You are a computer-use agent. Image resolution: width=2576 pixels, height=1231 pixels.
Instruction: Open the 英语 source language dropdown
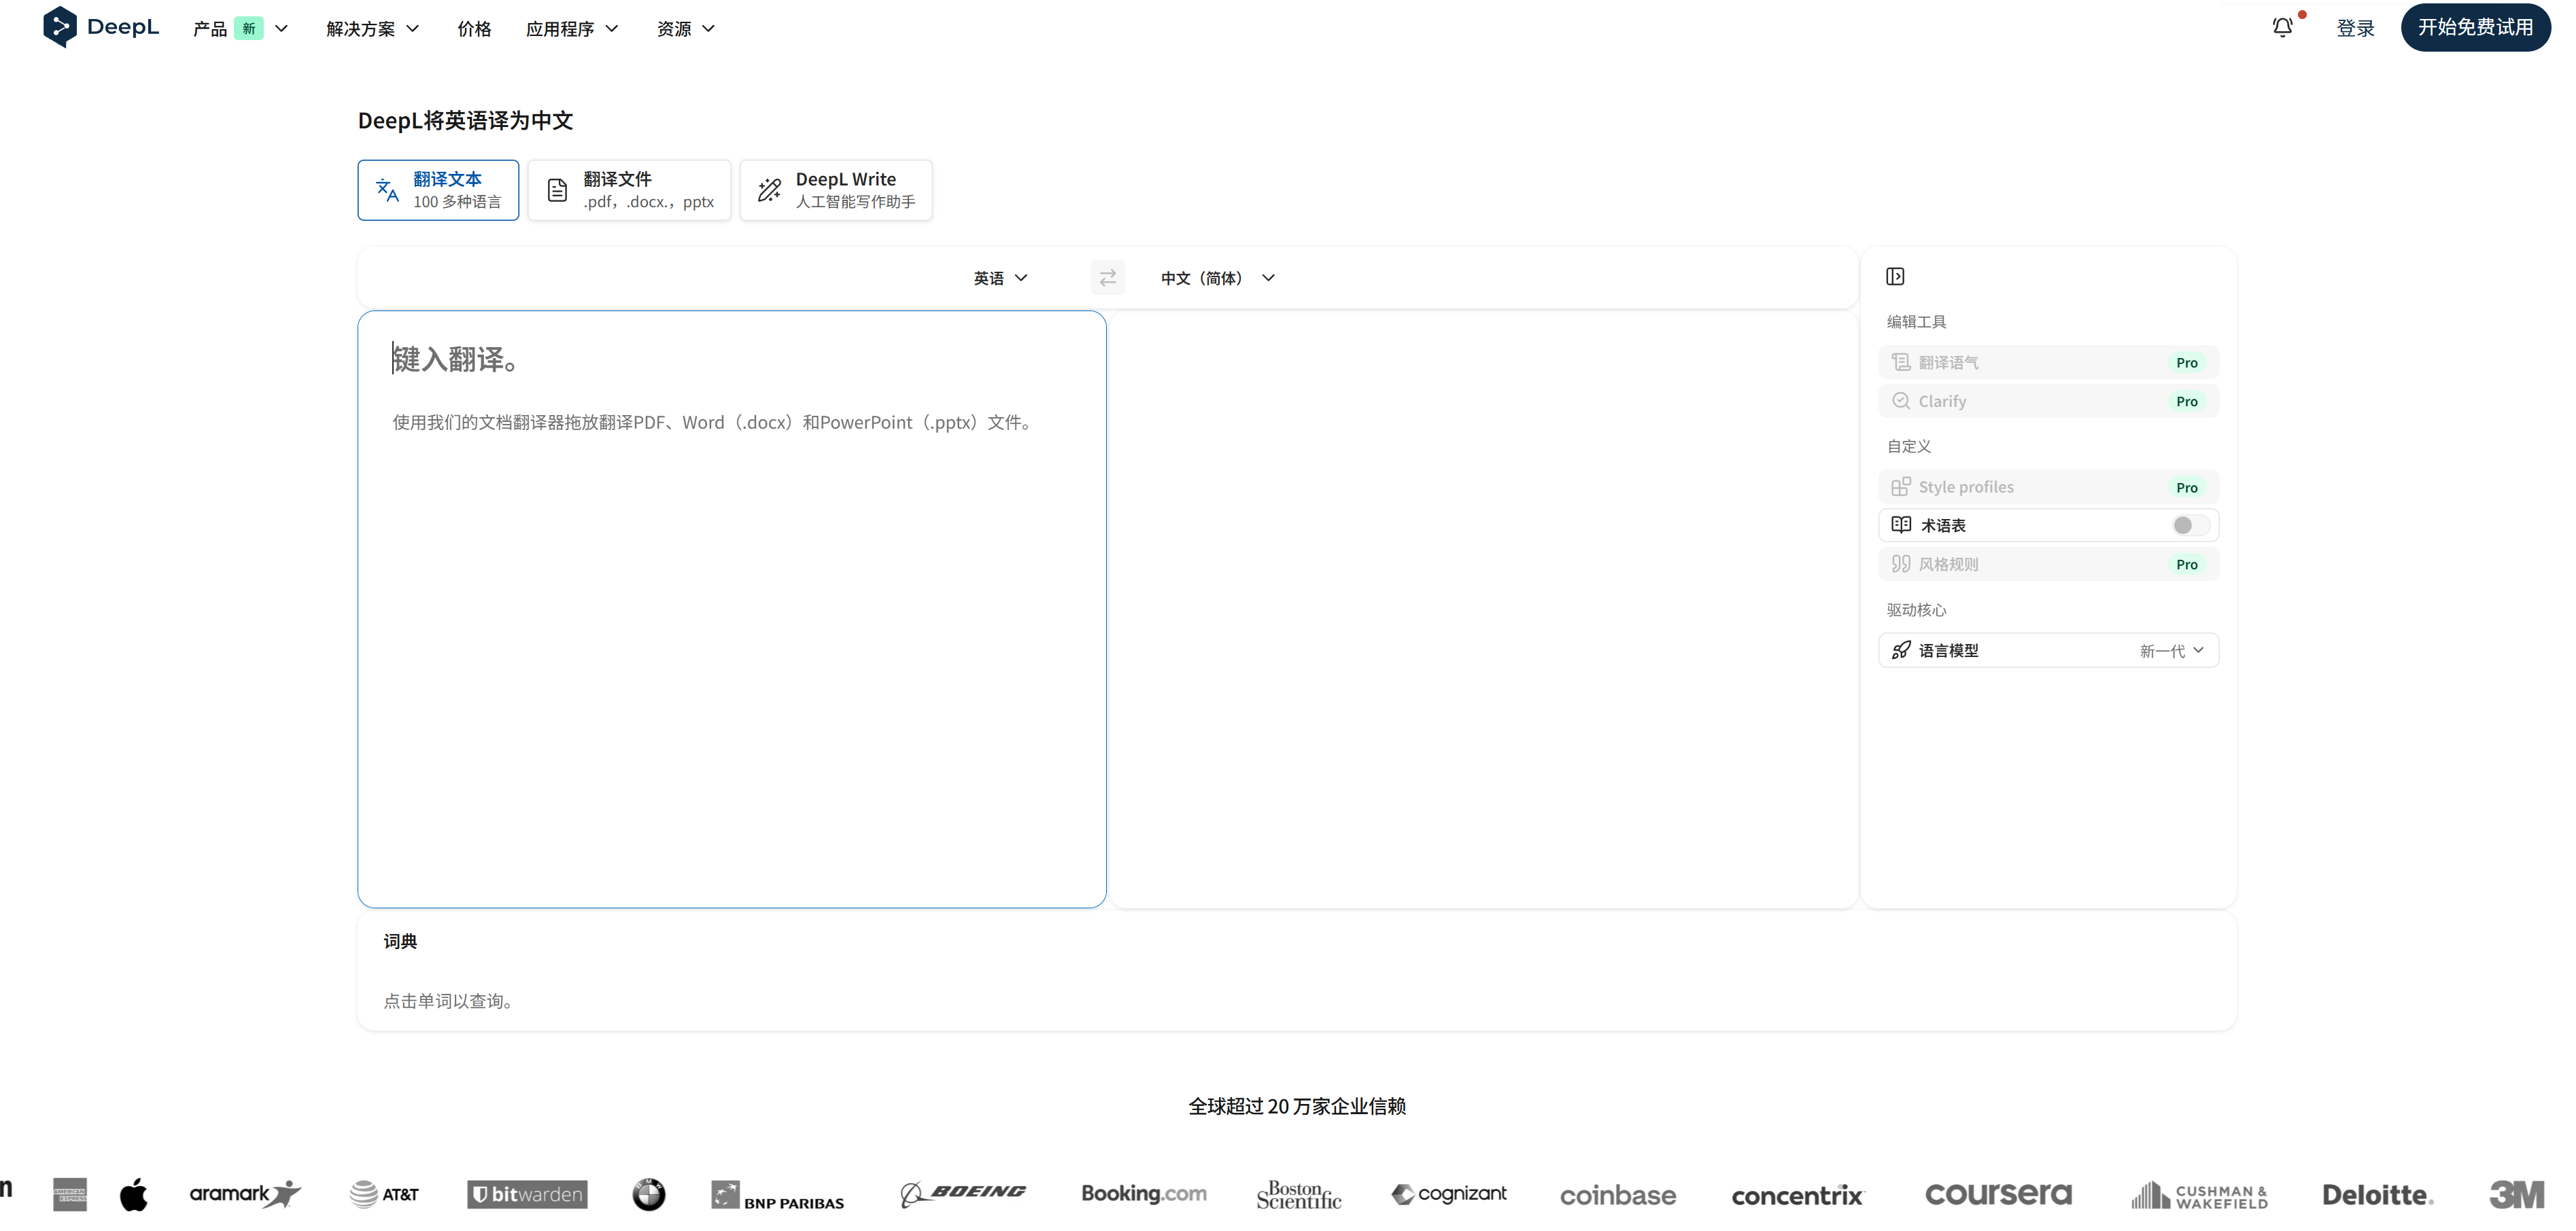click(1000, 278)
